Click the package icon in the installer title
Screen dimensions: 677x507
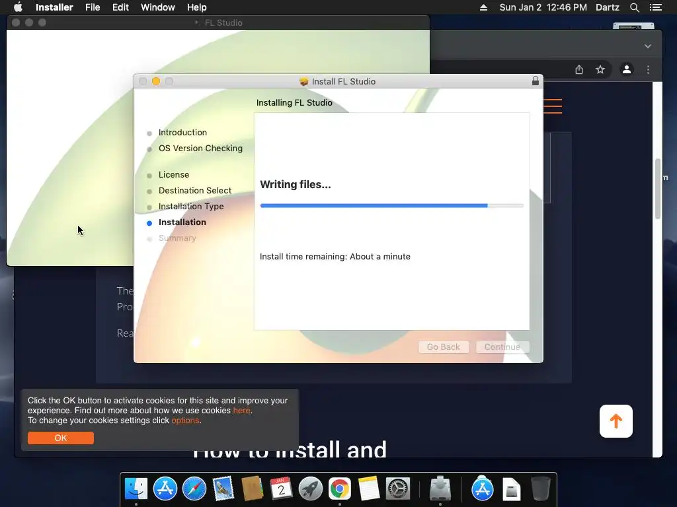coord(304,81)
